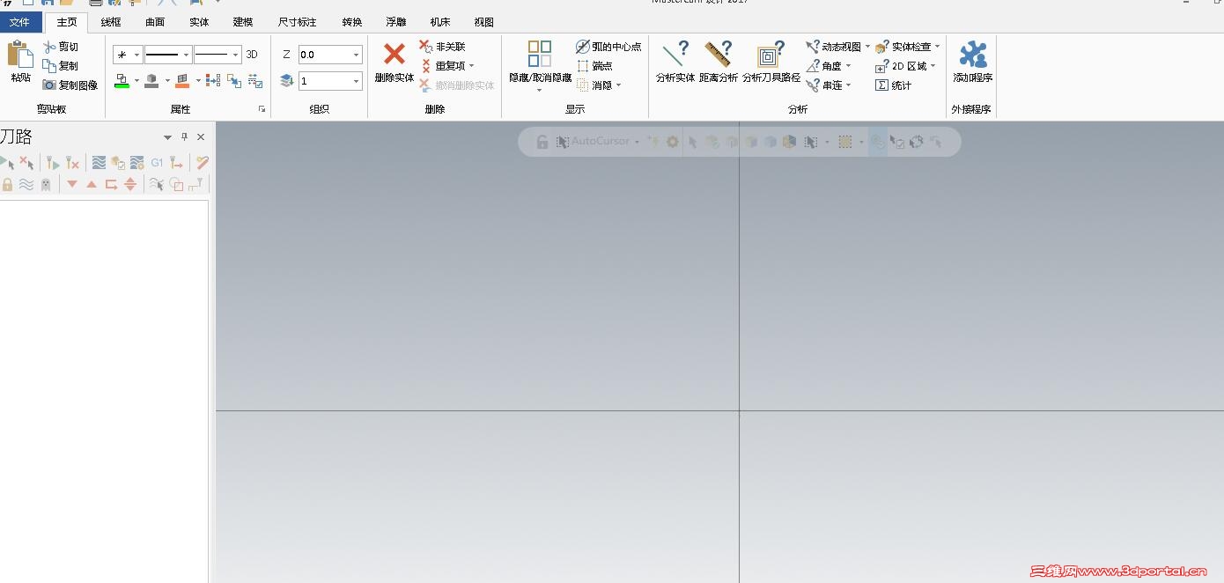The width and height of the screenshot is (1224, 583).
Task: Open 刀路 panel options menu arrow
Action: click(167, 137)
